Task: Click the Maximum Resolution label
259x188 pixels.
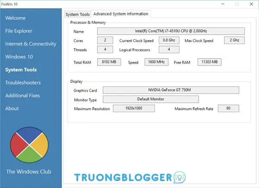Action: (92, 109)
